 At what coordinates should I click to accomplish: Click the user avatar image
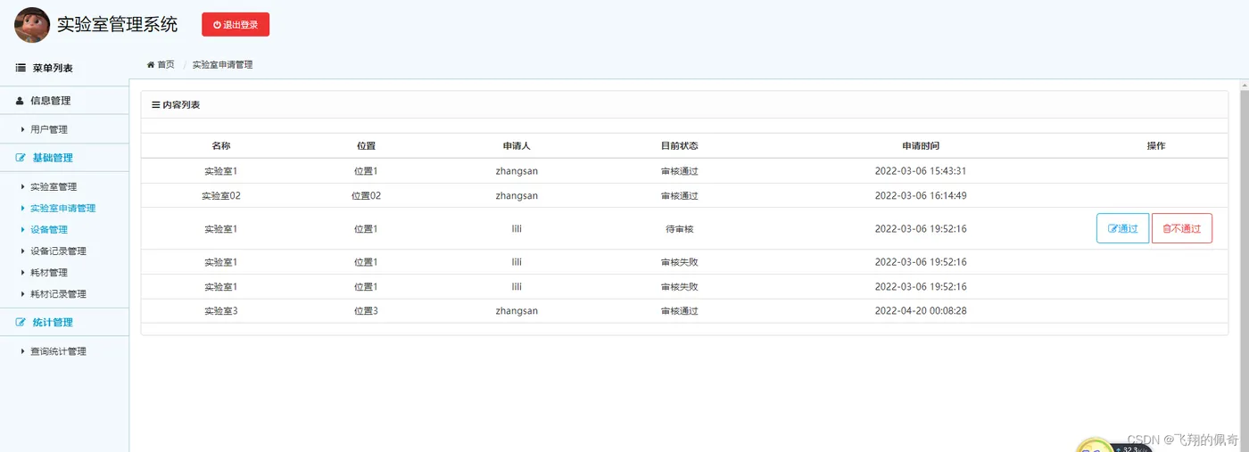coord(32,25)
